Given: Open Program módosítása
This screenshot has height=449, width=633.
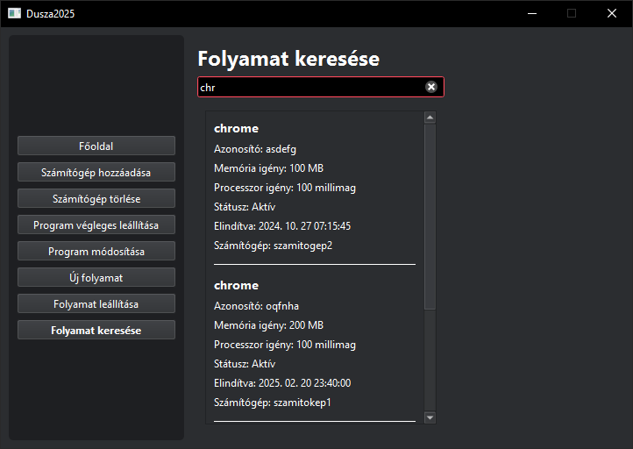Looking at the screenshot, I should (x=96, y=251).
